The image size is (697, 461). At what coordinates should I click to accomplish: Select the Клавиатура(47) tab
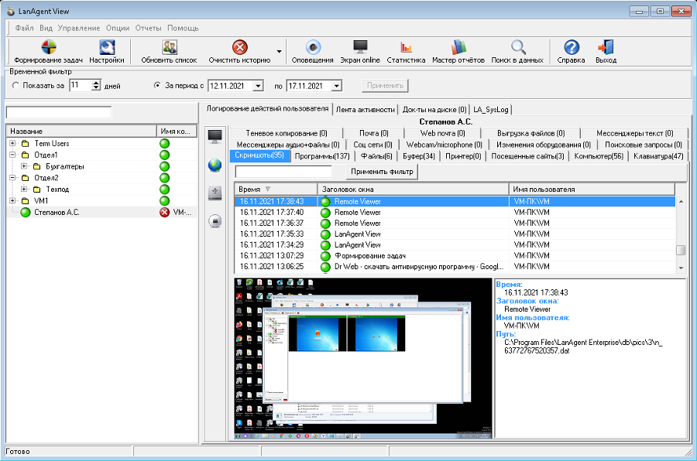658,156
